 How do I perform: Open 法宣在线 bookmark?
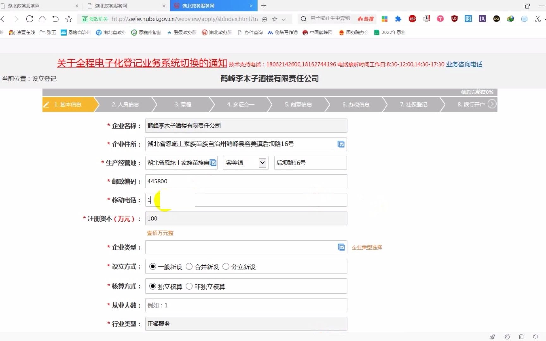pyautogui.click(x=22, y=33)
